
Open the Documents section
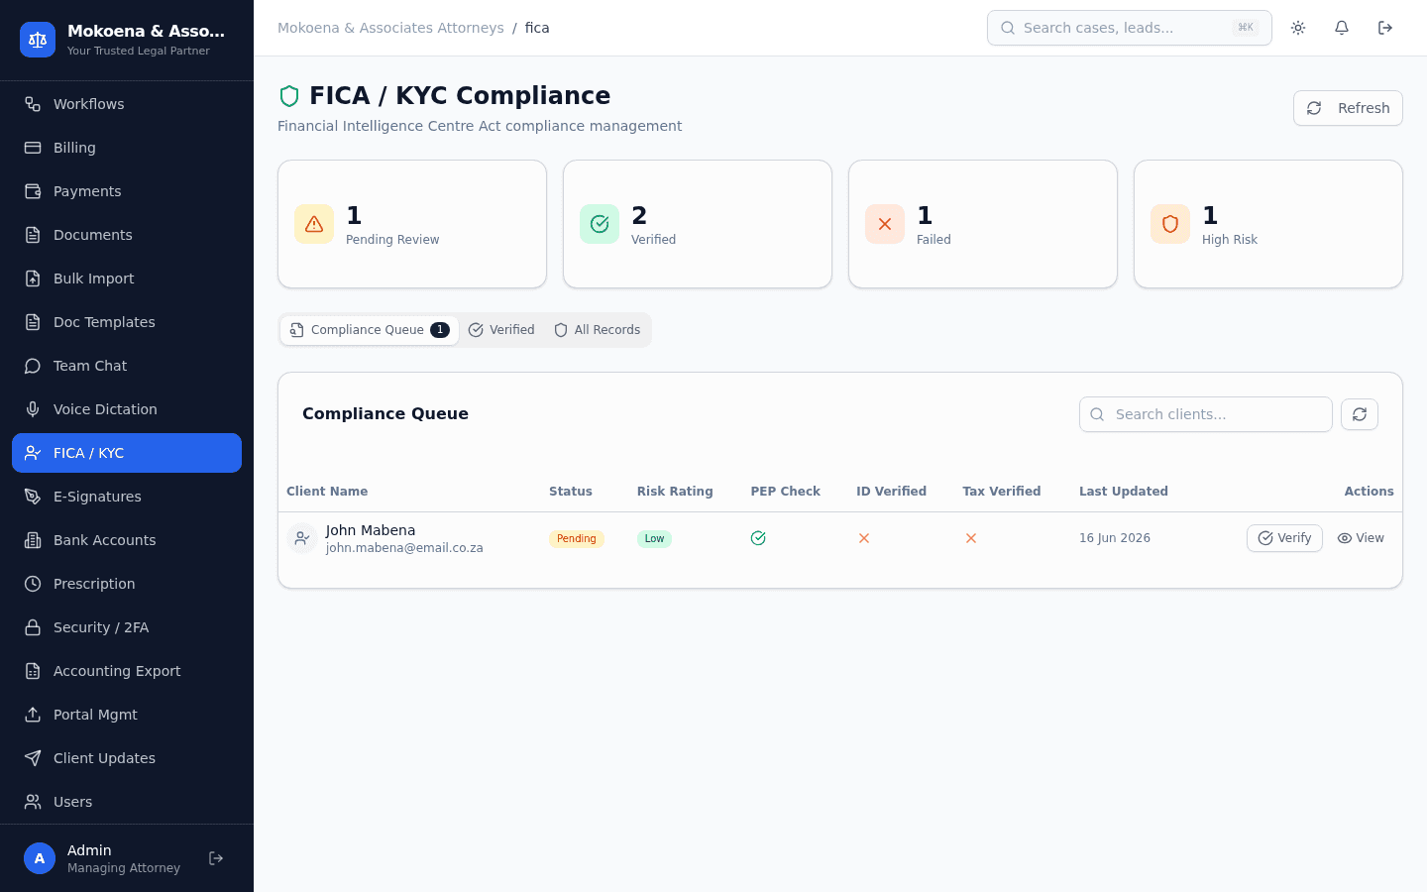(x=127, y=235)
